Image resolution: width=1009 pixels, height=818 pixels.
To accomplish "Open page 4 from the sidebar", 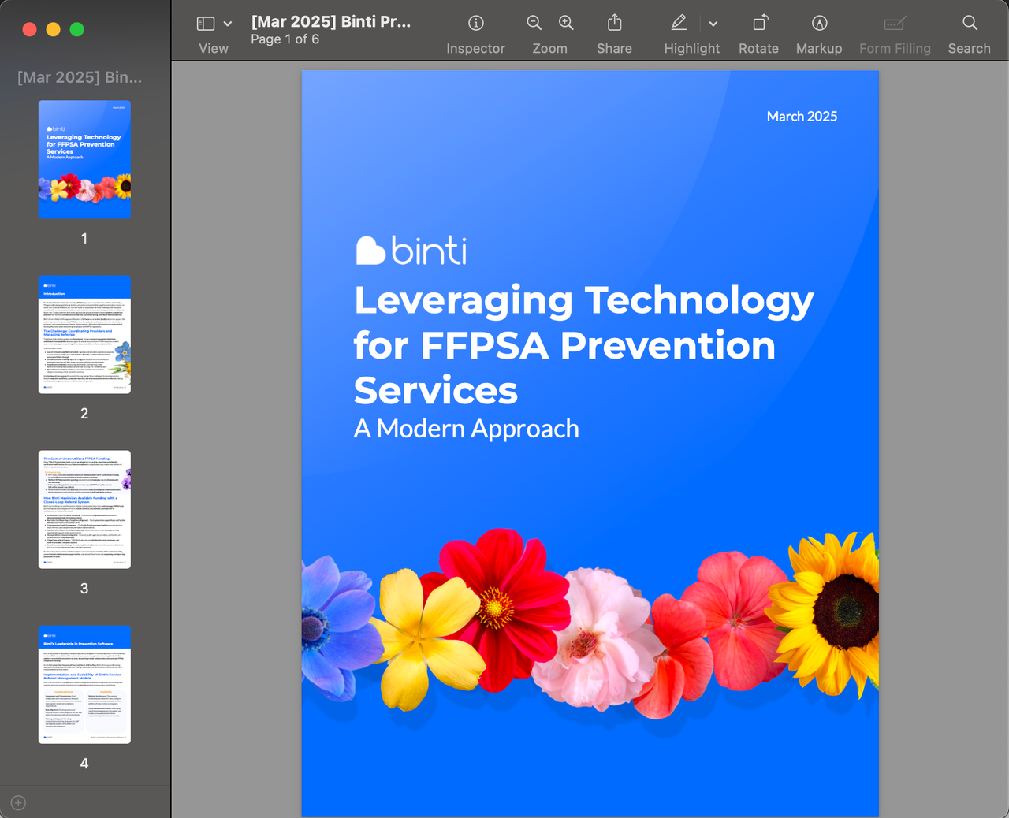I will [84, 684].
